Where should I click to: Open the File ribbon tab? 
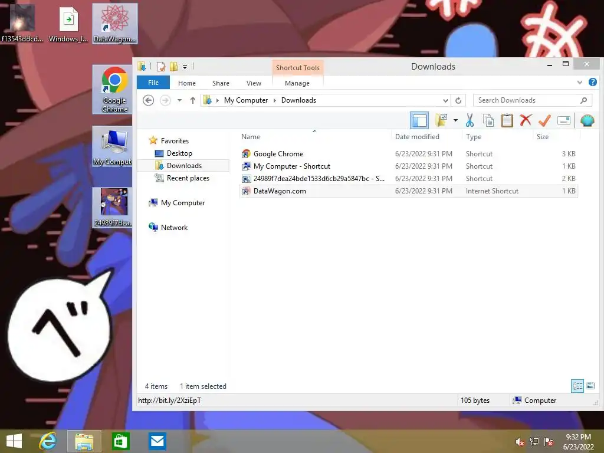(153, 83)
